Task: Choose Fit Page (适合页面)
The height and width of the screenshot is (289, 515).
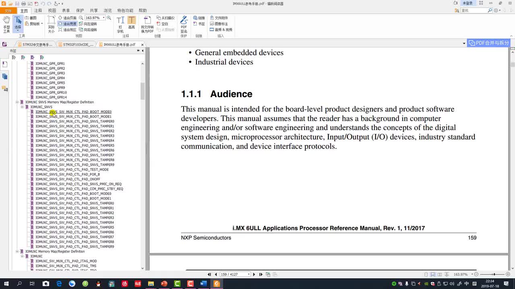Action: (67, 18)
